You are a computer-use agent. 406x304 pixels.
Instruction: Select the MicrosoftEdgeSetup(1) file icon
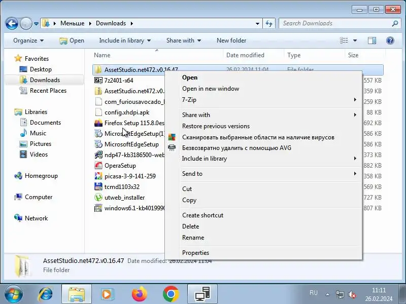(x=98, y=134)
